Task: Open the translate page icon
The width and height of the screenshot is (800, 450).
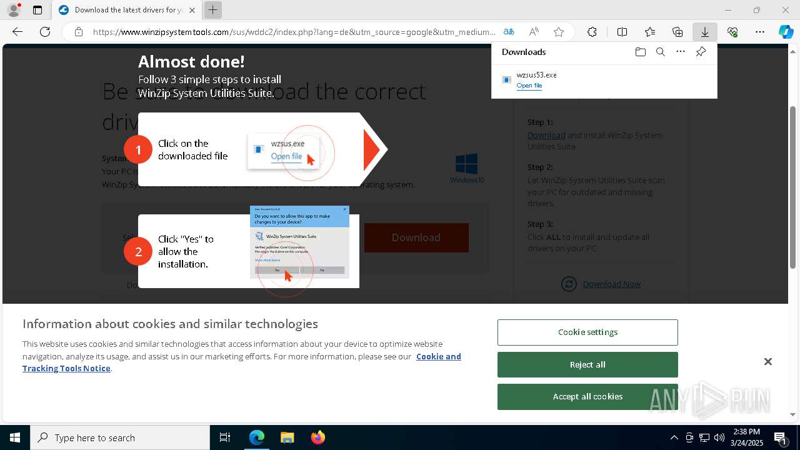Action: 509,32
